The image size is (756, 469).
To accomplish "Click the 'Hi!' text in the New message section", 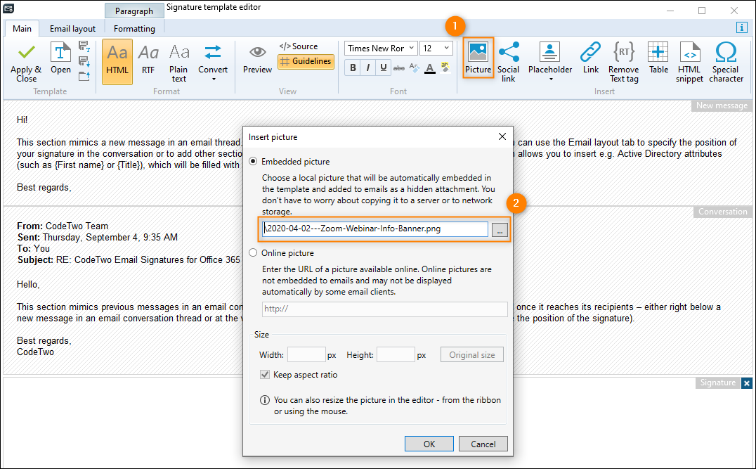I will [x=22, y=120].
